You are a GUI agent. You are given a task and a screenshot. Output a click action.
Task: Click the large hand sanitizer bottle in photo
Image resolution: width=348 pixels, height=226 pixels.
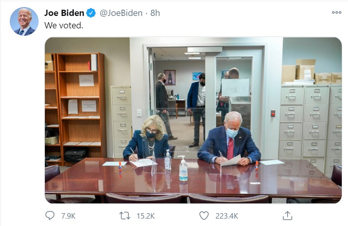pos(183,169)
